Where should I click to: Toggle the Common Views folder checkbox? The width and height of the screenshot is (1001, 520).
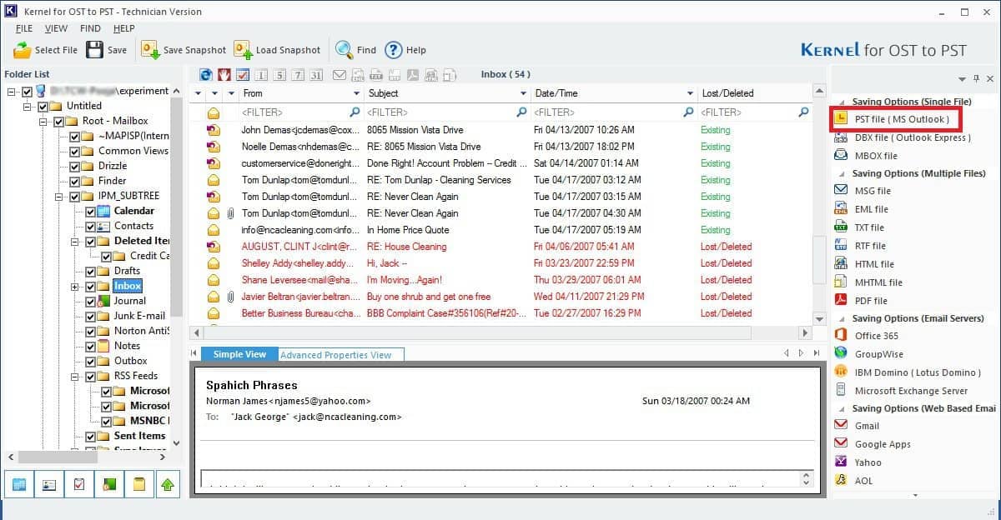click(x=75, y=152)
